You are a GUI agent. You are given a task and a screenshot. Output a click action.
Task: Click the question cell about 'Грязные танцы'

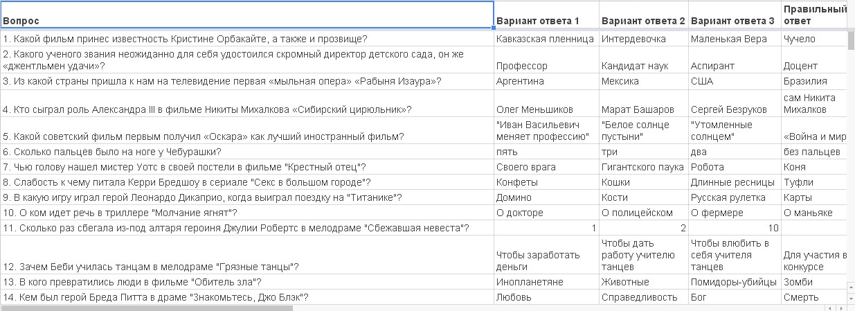(247, 255)
